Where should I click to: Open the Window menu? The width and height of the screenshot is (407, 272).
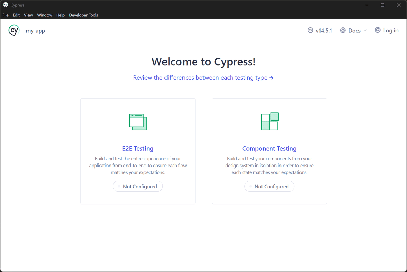[x=44, y=15]
